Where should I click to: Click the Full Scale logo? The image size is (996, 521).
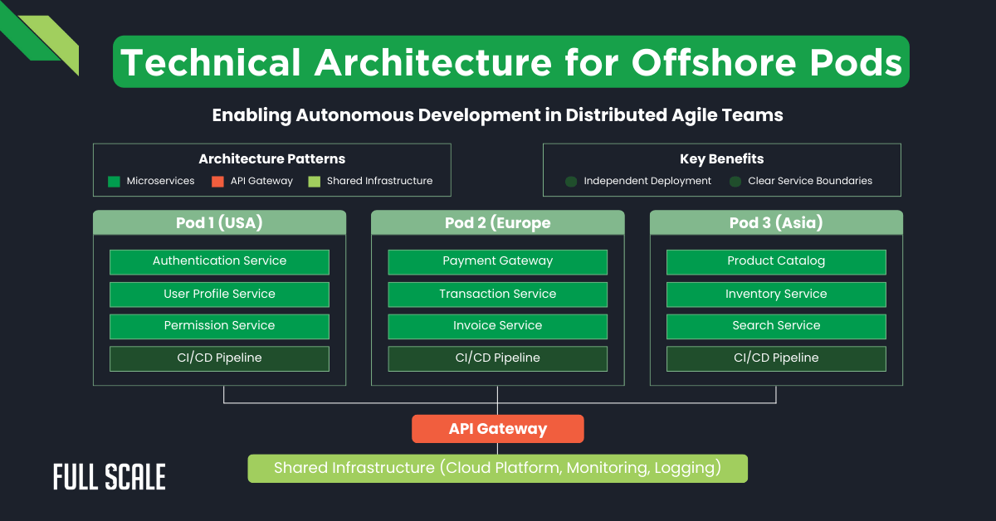pos(109,476)
